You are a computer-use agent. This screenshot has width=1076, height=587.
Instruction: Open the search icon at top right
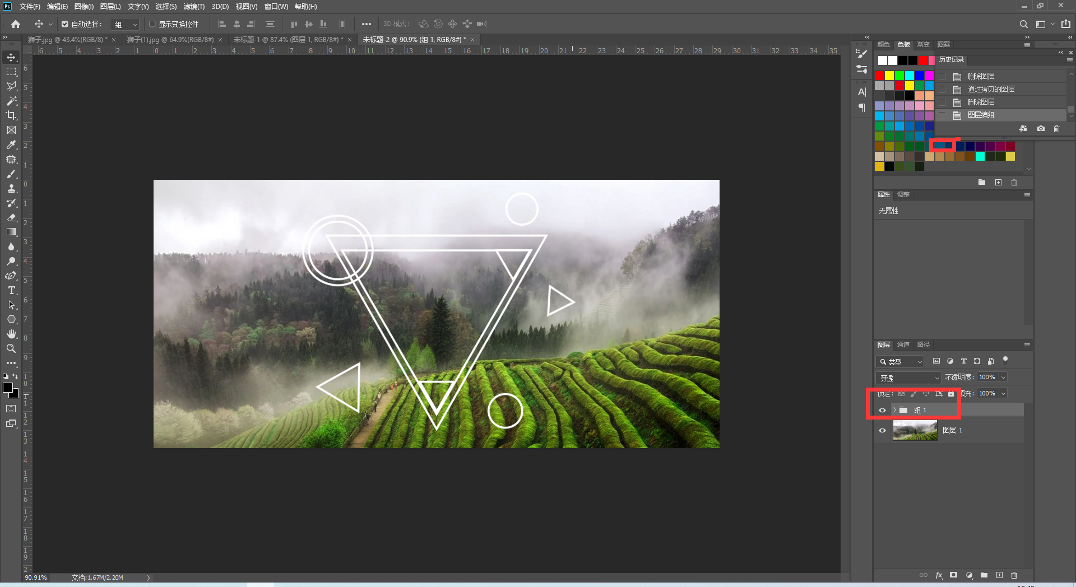(x=1024, y=24)
